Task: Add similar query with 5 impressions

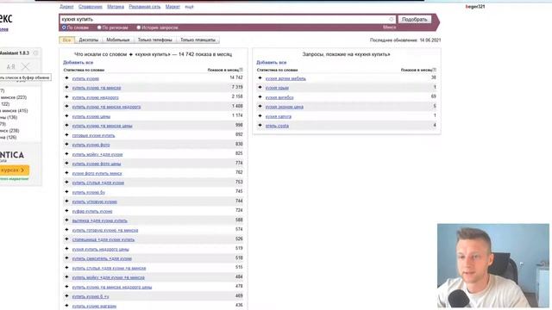Action: click(260, 106)
